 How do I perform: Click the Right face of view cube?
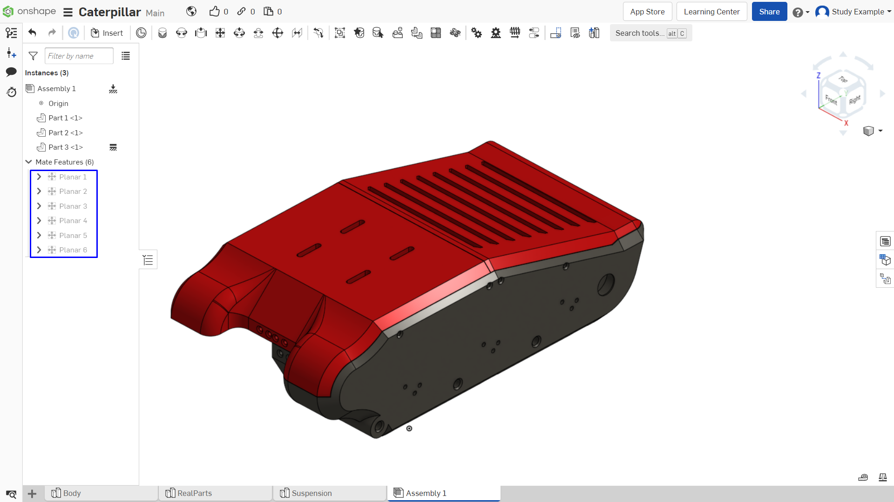click(x=854, y=100)
